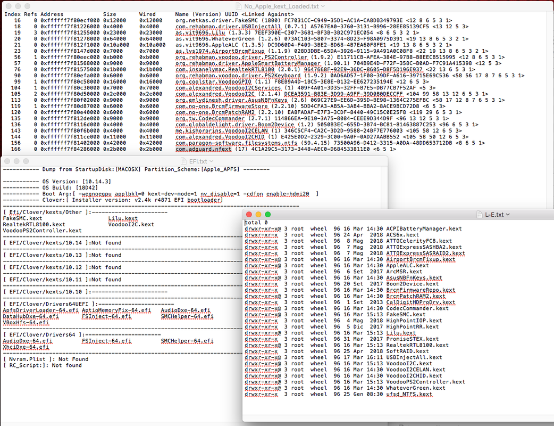Click 'me.kishorprins.VoodooI2CELAN' entry
Viewport: 554px width, 426px height.
222,130
